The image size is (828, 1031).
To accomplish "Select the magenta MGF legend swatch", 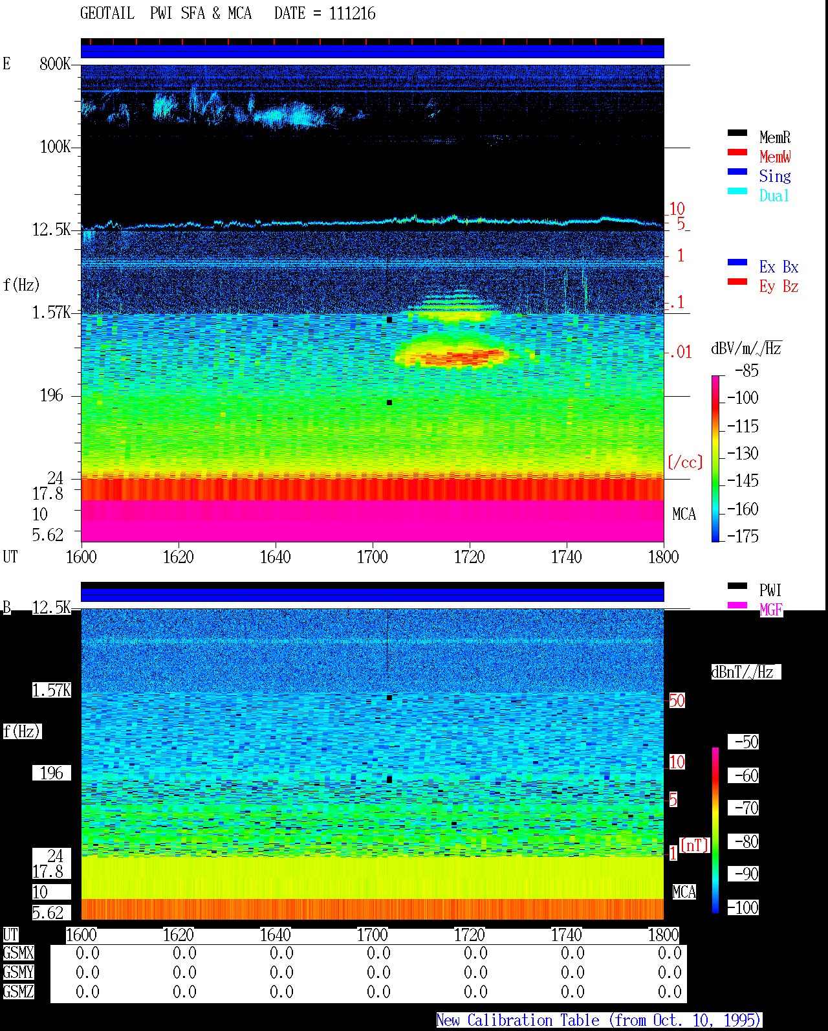I will point(737,605).
